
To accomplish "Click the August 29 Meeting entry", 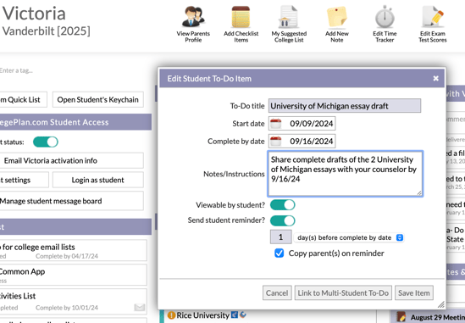I will pyautogui.click(x=437, y=317).
